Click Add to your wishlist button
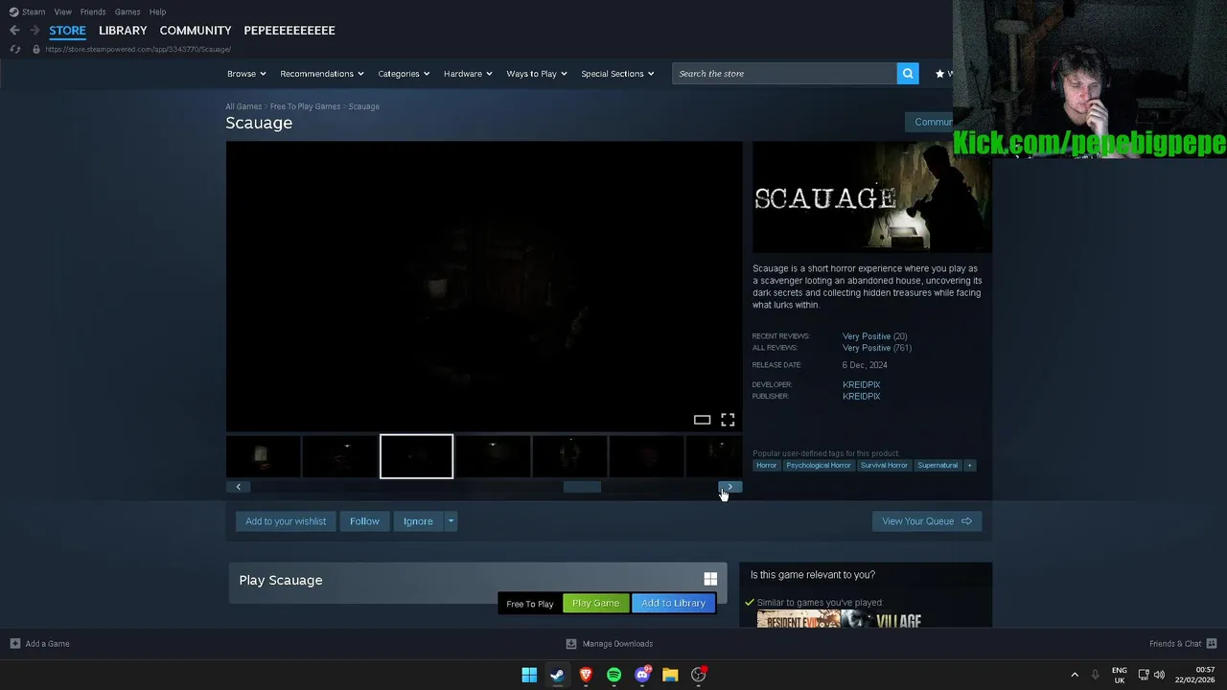Image resolution: width=1227 pixels, height=690 pixels. 286,521
